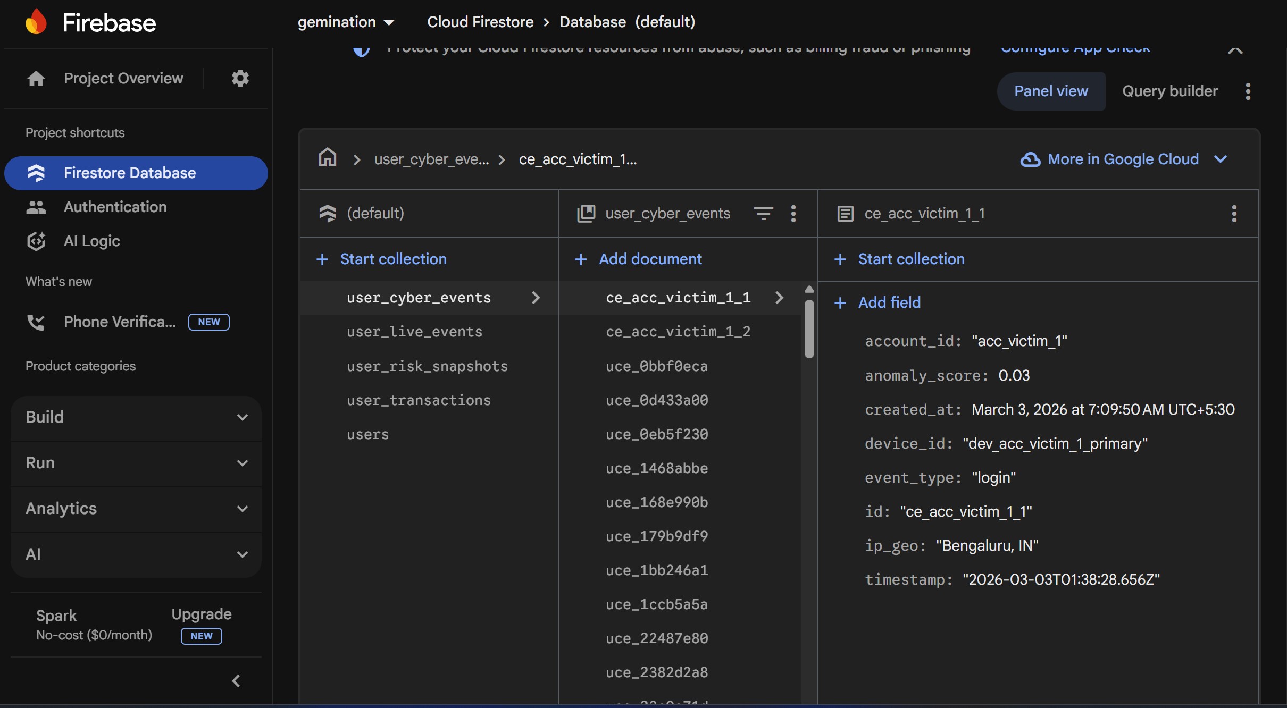Open ce_acc_victim_1_1 document three-dot menu

click(1234, 214)
